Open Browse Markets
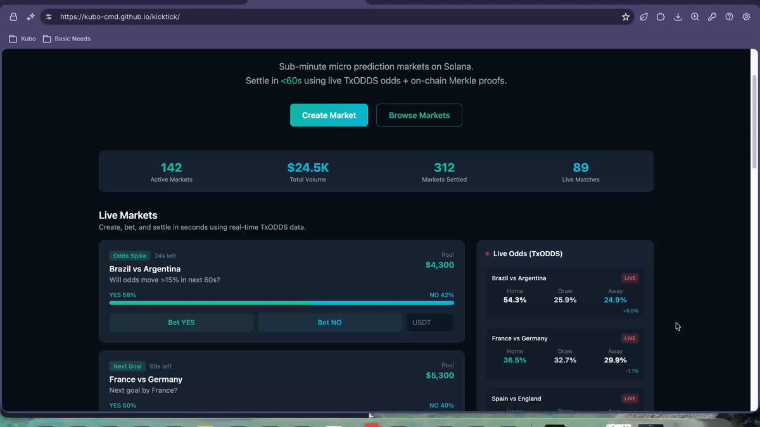 click(x=419, y=115)
